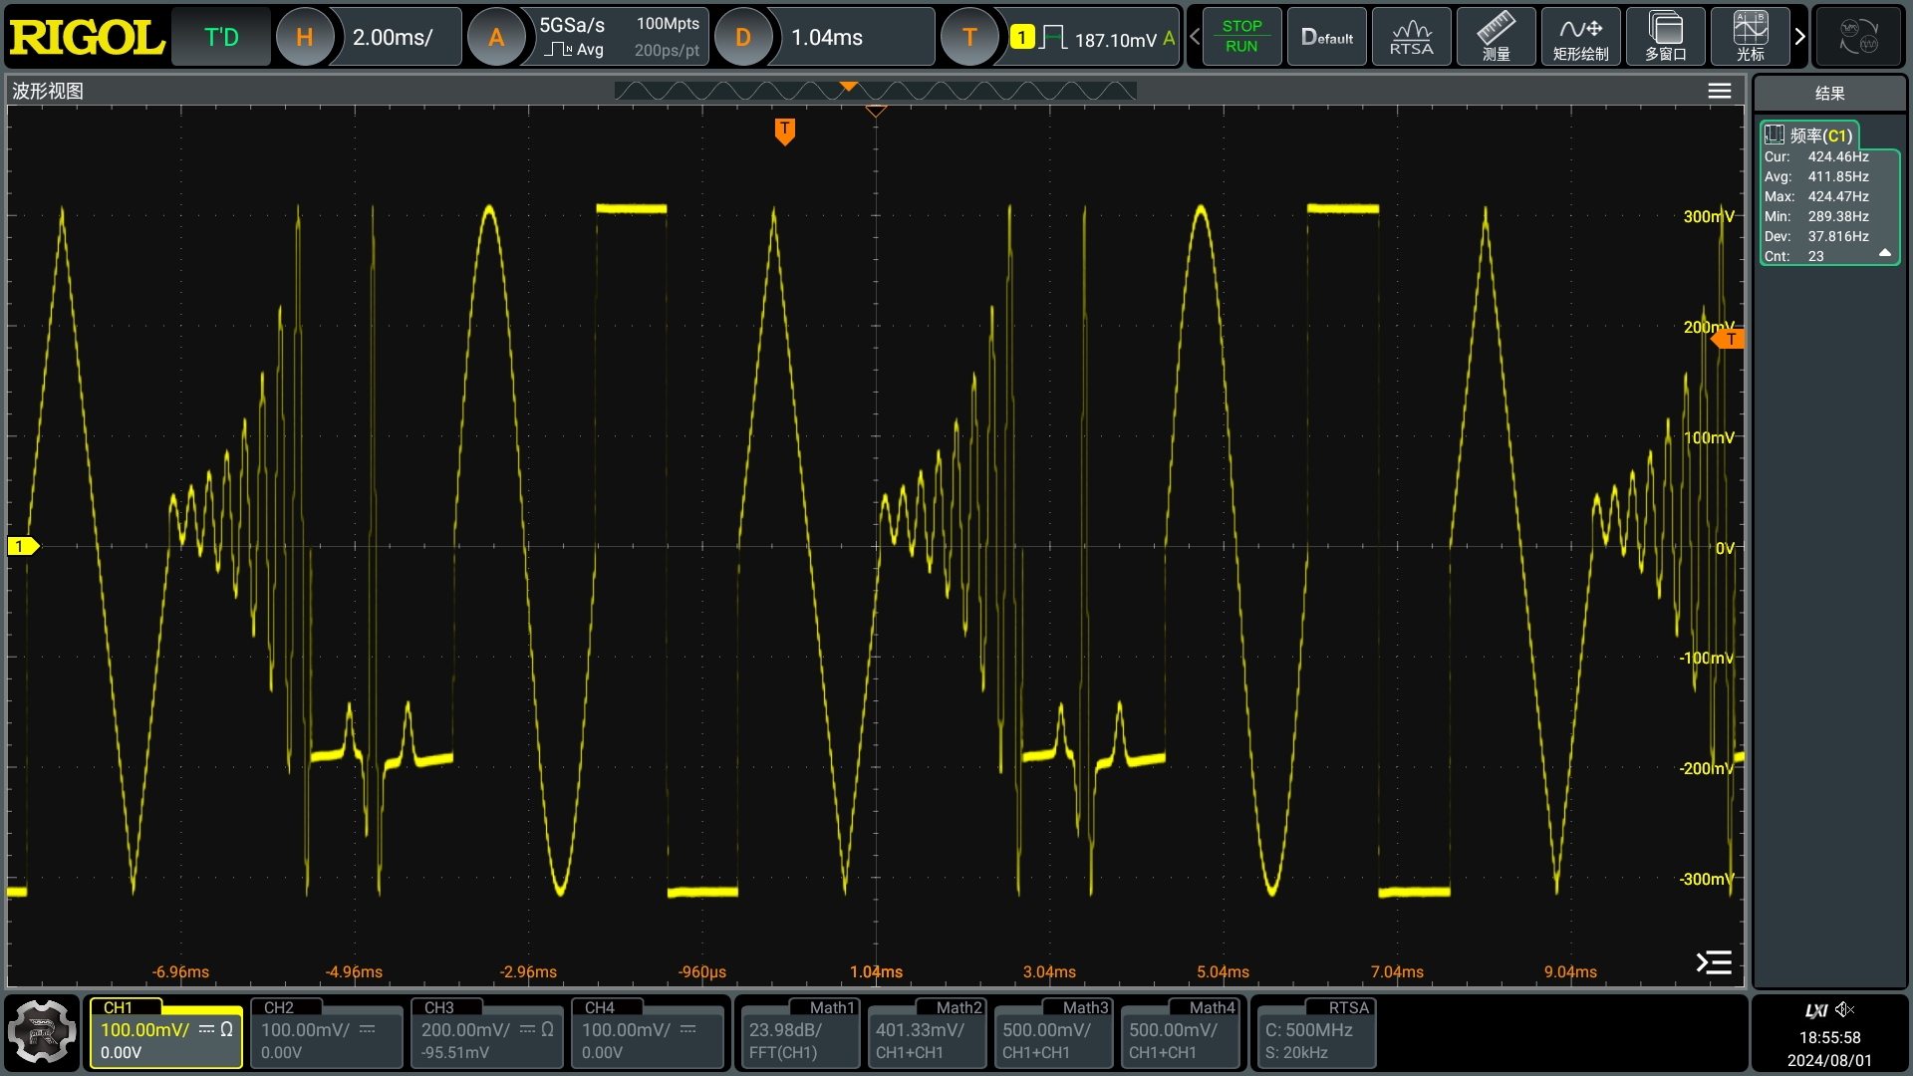The width and height of the screenshot is (1913, 1076).
Task: Collapse the 频率(C1) results entry
Action: [x=1886, y=252]
